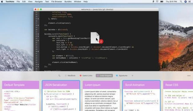Switch to the Signatures pinboard tab
193x111 pixels.
pos(121,75)
